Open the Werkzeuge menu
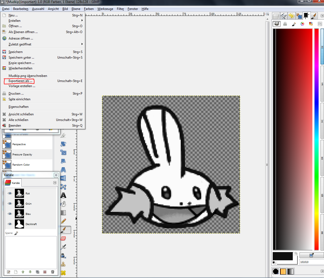 (105, 9)
